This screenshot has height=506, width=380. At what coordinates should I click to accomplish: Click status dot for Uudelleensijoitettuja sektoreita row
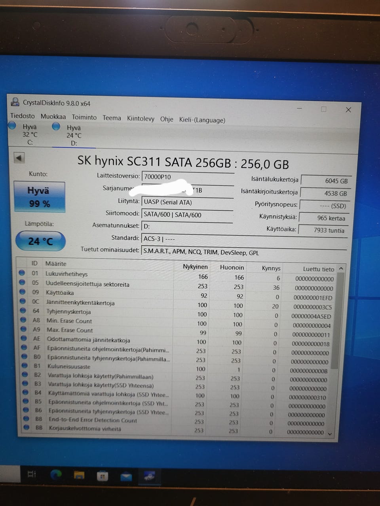coord(22,282)
